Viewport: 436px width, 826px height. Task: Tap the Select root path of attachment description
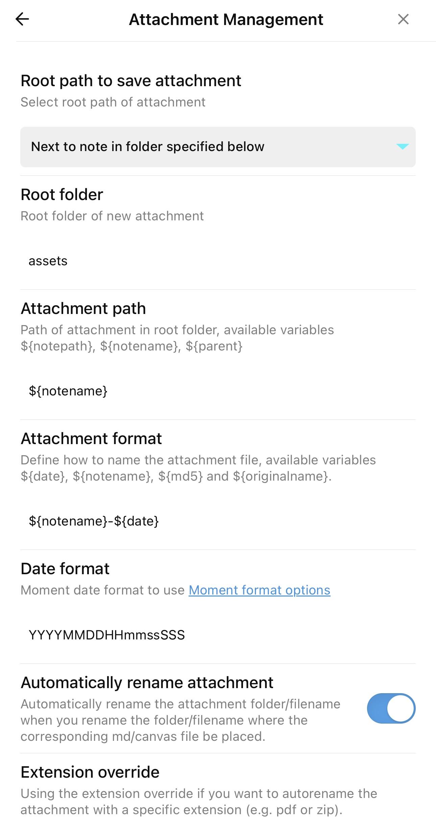[113, 102]
